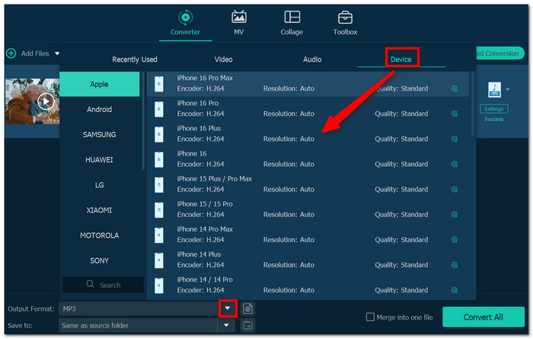533x339 pixels.
Task: Open the Converter tab
Action: pos(185,23)
